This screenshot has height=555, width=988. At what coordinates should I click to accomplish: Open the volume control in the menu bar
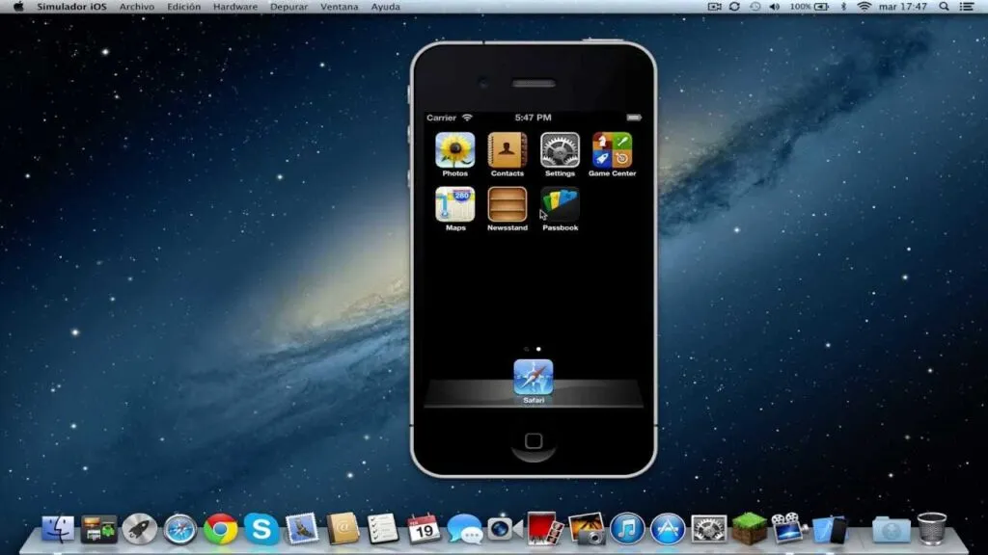pyautogui.click(x=775, y=7)
